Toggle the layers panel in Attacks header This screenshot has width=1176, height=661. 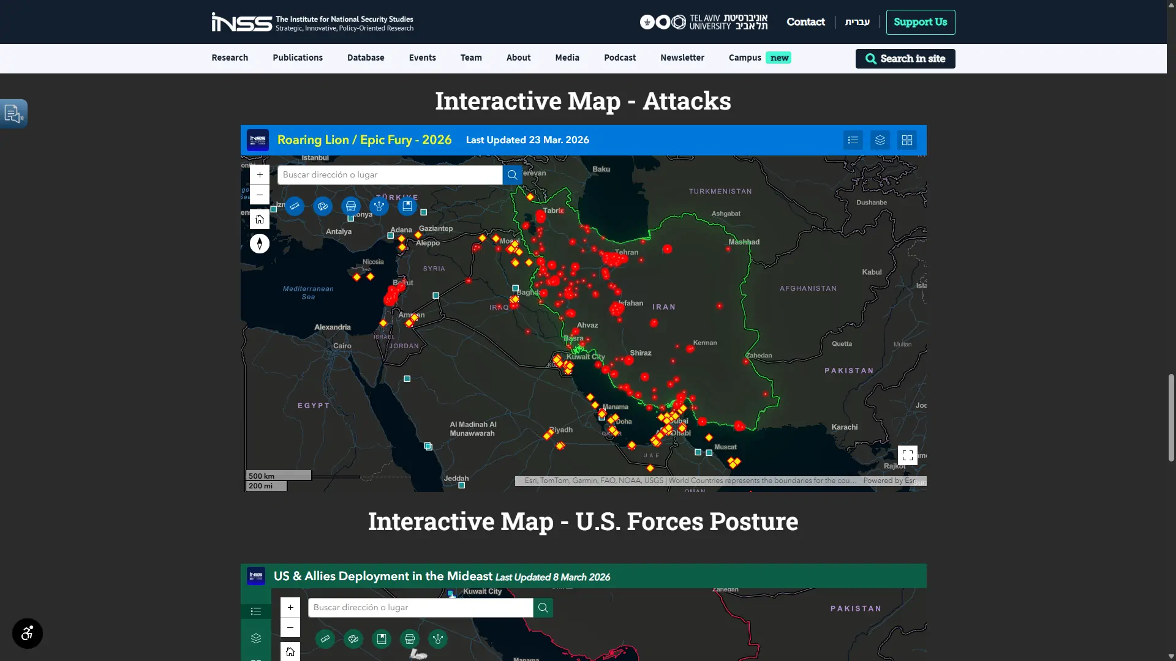coord(880,140)
